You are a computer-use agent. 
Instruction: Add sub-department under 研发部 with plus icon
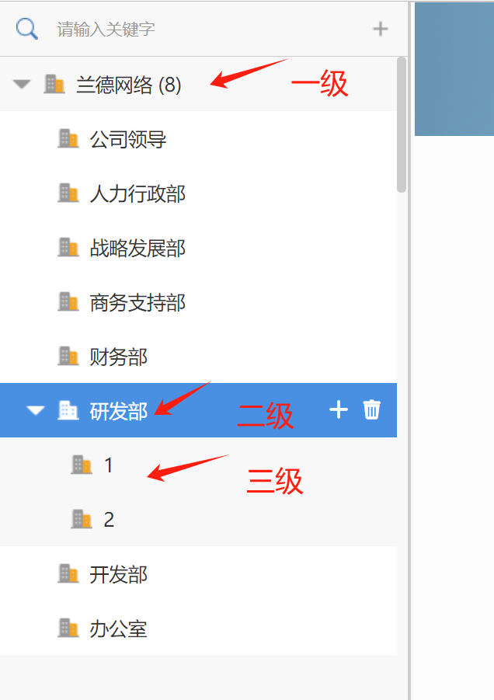(x=339, y=409)
